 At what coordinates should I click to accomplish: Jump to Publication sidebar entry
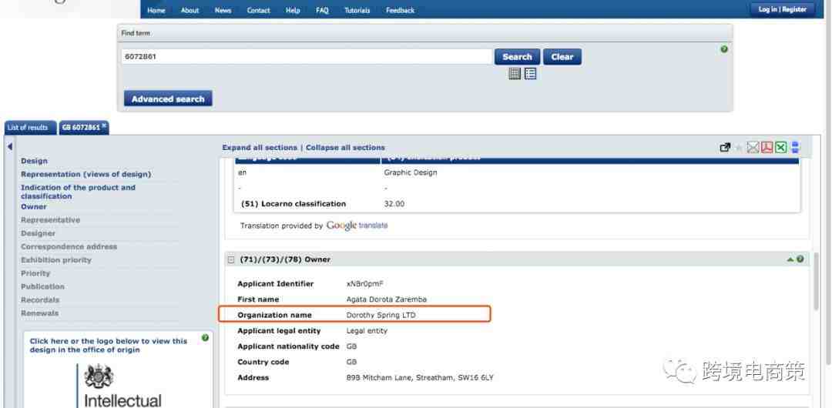tap(42, 286)
